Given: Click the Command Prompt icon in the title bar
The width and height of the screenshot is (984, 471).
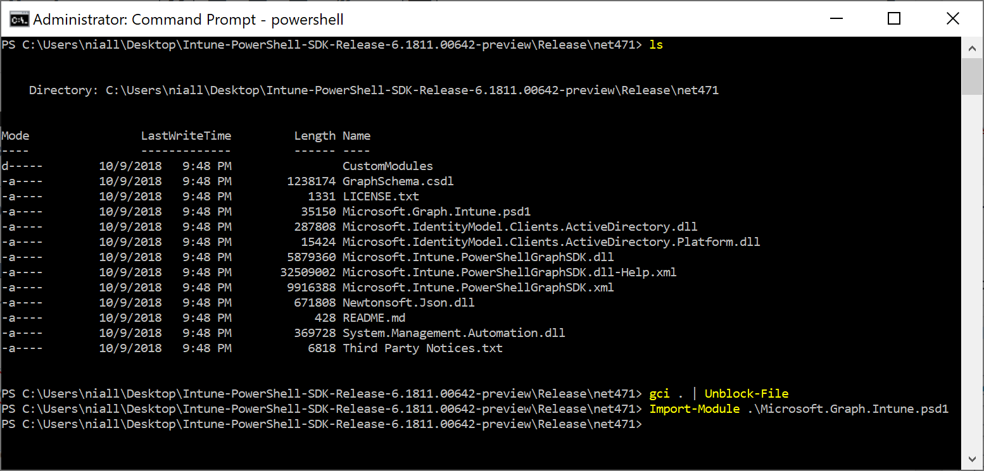Looking at the screenshot, I should [19, 18].
